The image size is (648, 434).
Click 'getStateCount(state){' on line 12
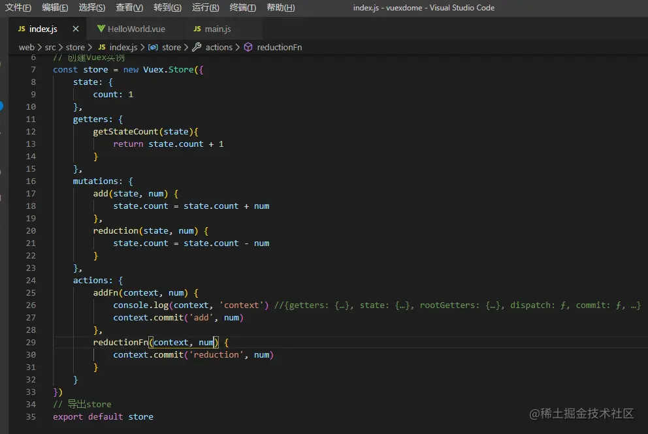point(146,131)
